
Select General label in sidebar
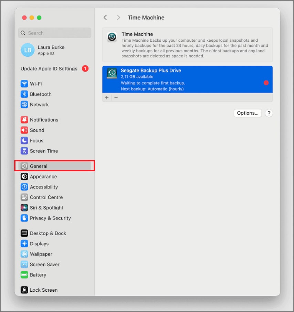click(39, 166)
